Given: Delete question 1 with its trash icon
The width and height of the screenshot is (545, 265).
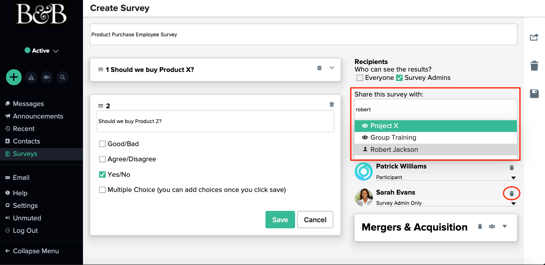Looking at the screenshot, I should 319,68.
